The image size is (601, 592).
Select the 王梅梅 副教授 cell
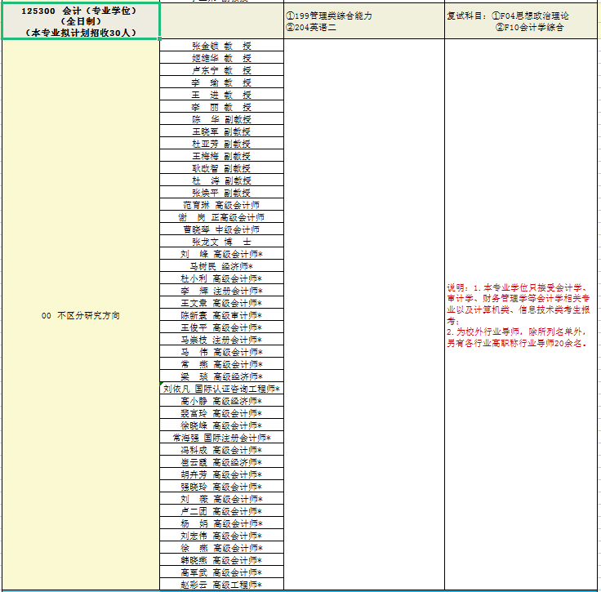(x=221, y=156)
